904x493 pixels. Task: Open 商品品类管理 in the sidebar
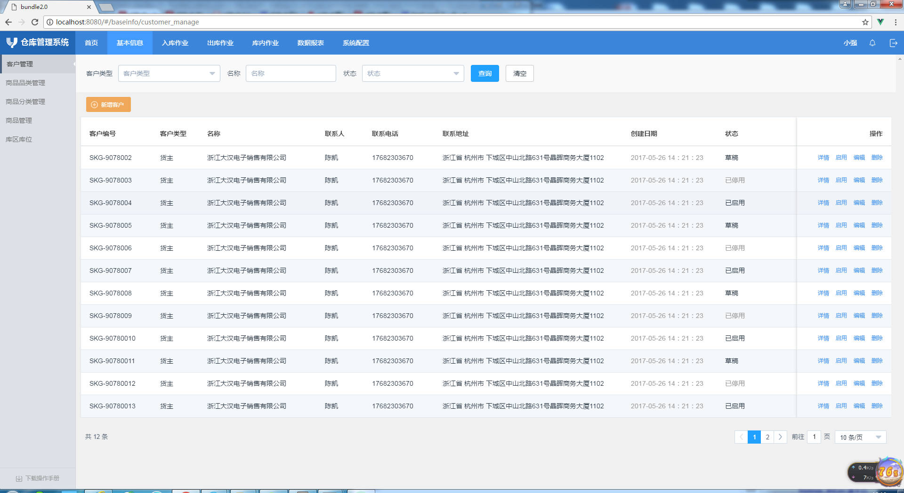coord(38,83)
